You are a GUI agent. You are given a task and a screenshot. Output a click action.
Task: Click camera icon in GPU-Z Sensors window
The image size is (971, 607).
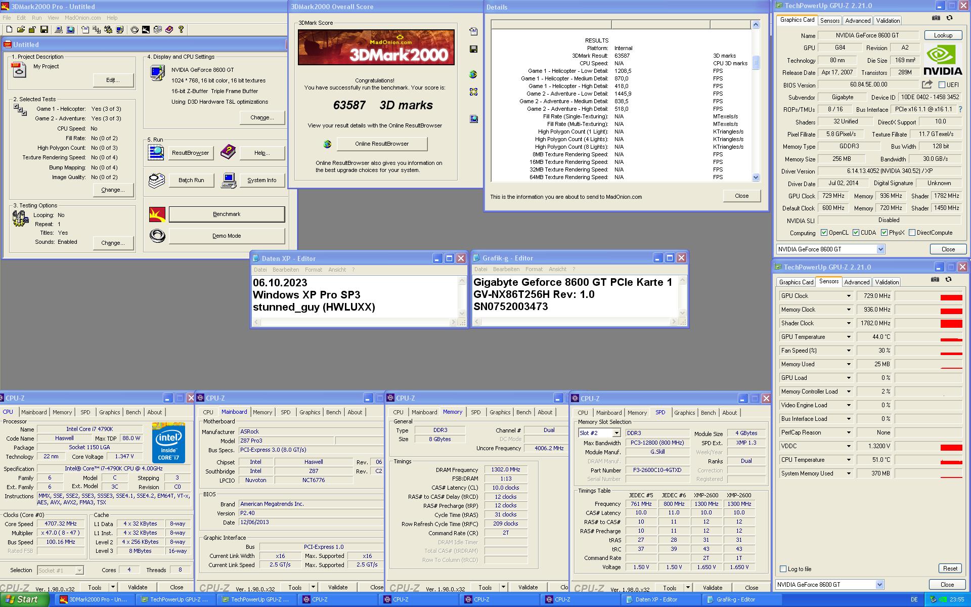935,280
